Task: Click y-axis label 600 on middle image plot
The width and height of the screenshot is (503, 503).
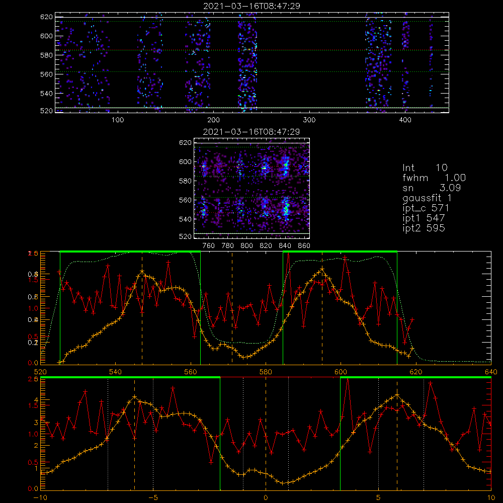Action: [185, 161]
